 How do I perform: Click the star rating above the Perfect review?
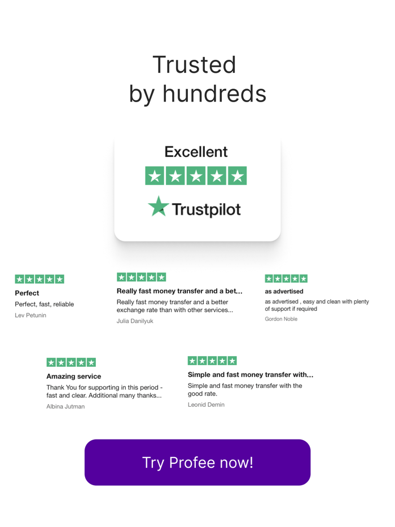[39, 279]
